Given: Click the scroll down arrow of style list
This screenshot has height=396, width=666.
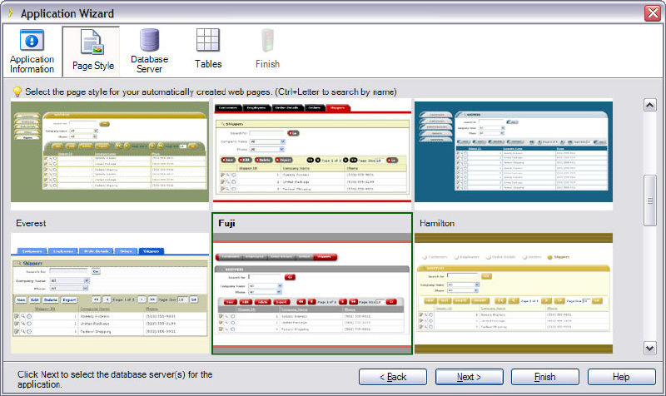Looking at the screenshot, I should 650,348.
